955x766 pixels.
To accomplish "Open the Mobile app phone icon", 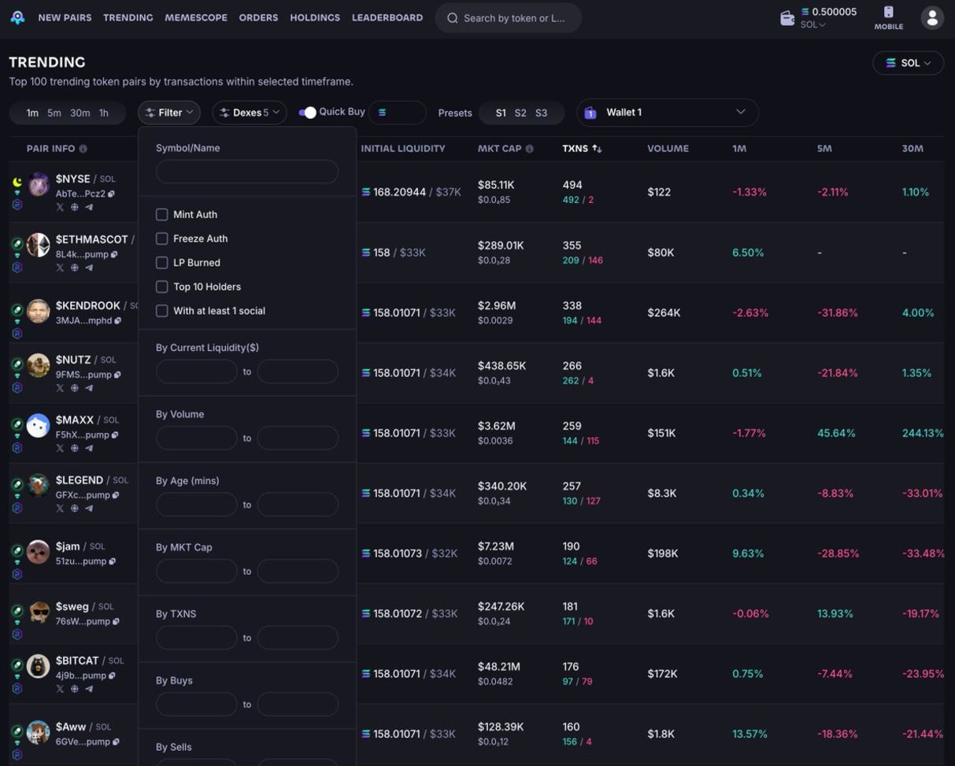I will (888, 13).
